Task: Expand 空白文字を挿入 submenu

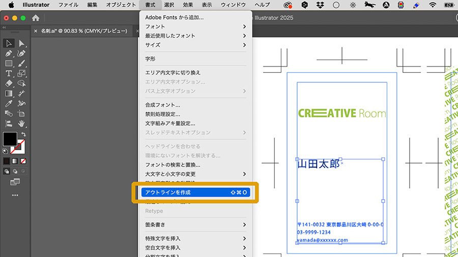Action: pos(195,248)
